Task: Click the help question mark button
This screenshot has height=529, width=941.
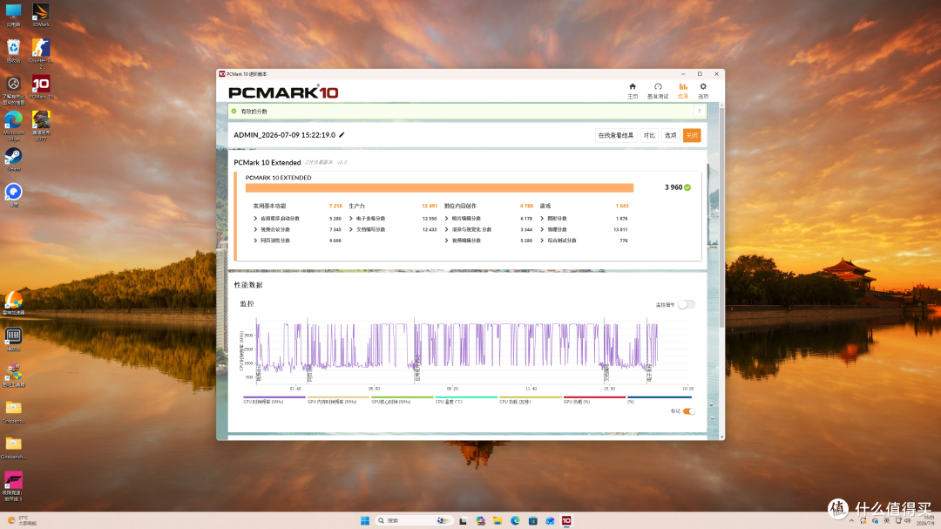Action: pos(699,111)
